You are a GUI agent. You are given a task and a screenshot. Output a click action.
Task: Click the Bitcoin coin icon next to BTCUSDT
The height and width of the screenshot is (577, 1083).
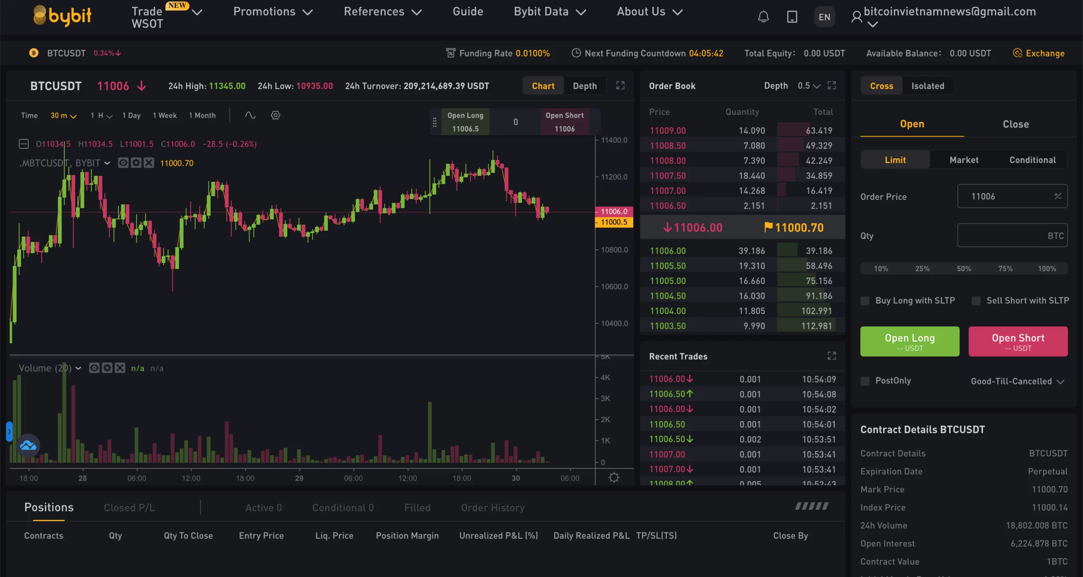point(34,53)
